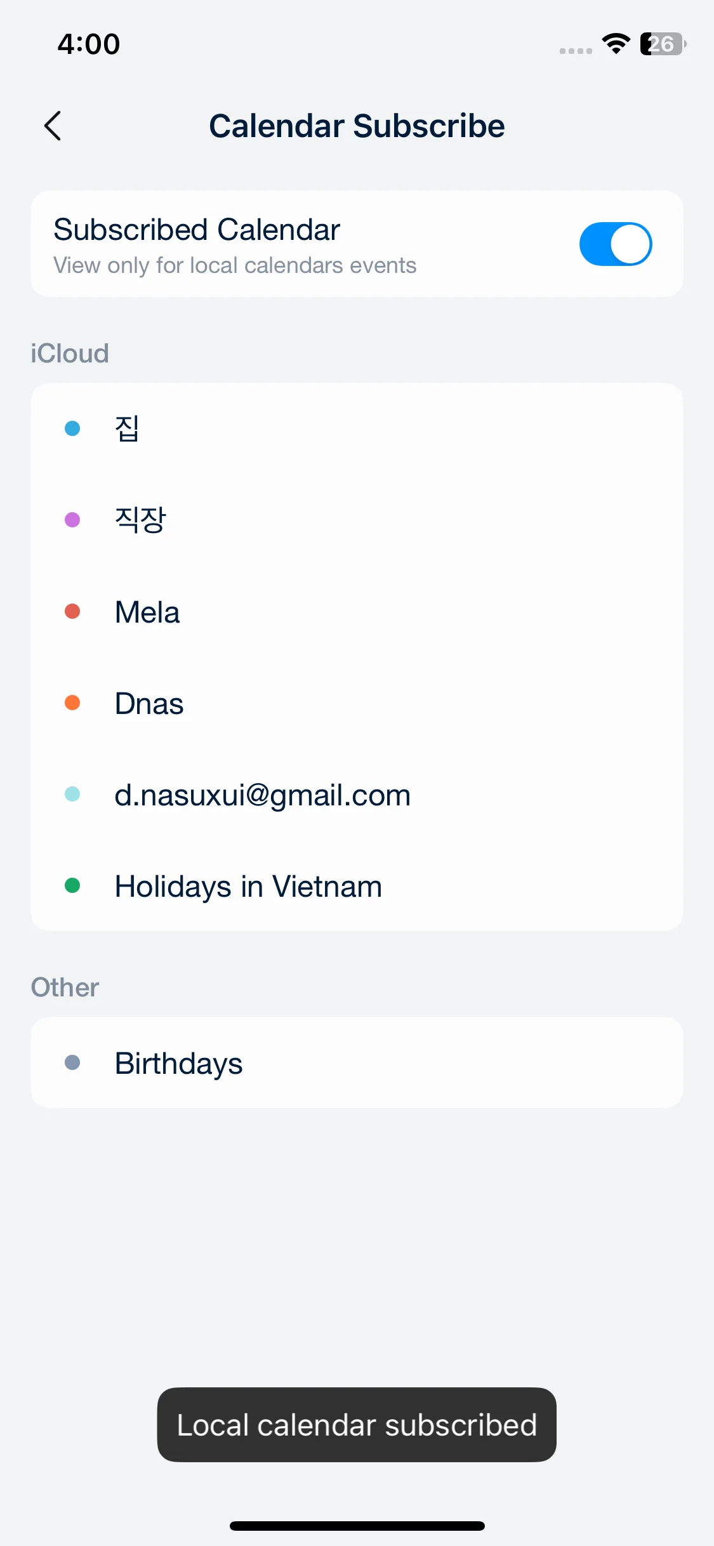This screenshot has height=1546, width=714.
Task: Select the 집 calendar row
Action: [x=357, y=428]
